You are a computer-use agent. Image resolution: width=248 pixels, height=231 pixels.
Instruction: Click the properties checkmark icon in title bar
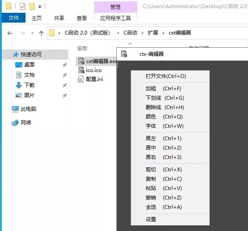[23, 6]
